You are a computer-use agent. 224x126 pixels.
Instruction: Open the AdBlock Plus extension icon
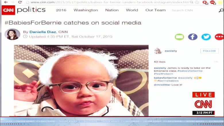tap(213, 2)
